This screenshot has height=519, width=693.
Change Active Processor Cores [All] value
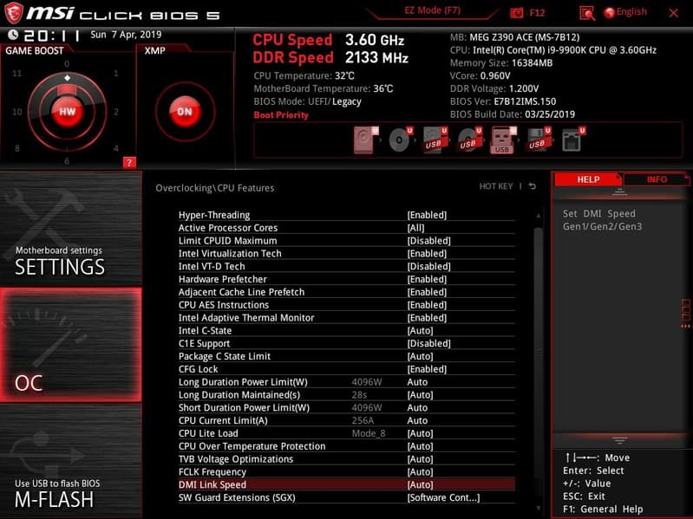[x=415, y=228]
